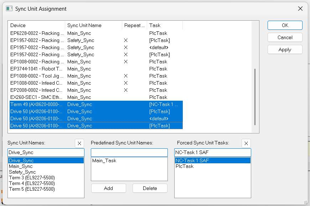Screen dimensions: 310x206
Task: Click the Repeat column header
Action: point(134,26)
